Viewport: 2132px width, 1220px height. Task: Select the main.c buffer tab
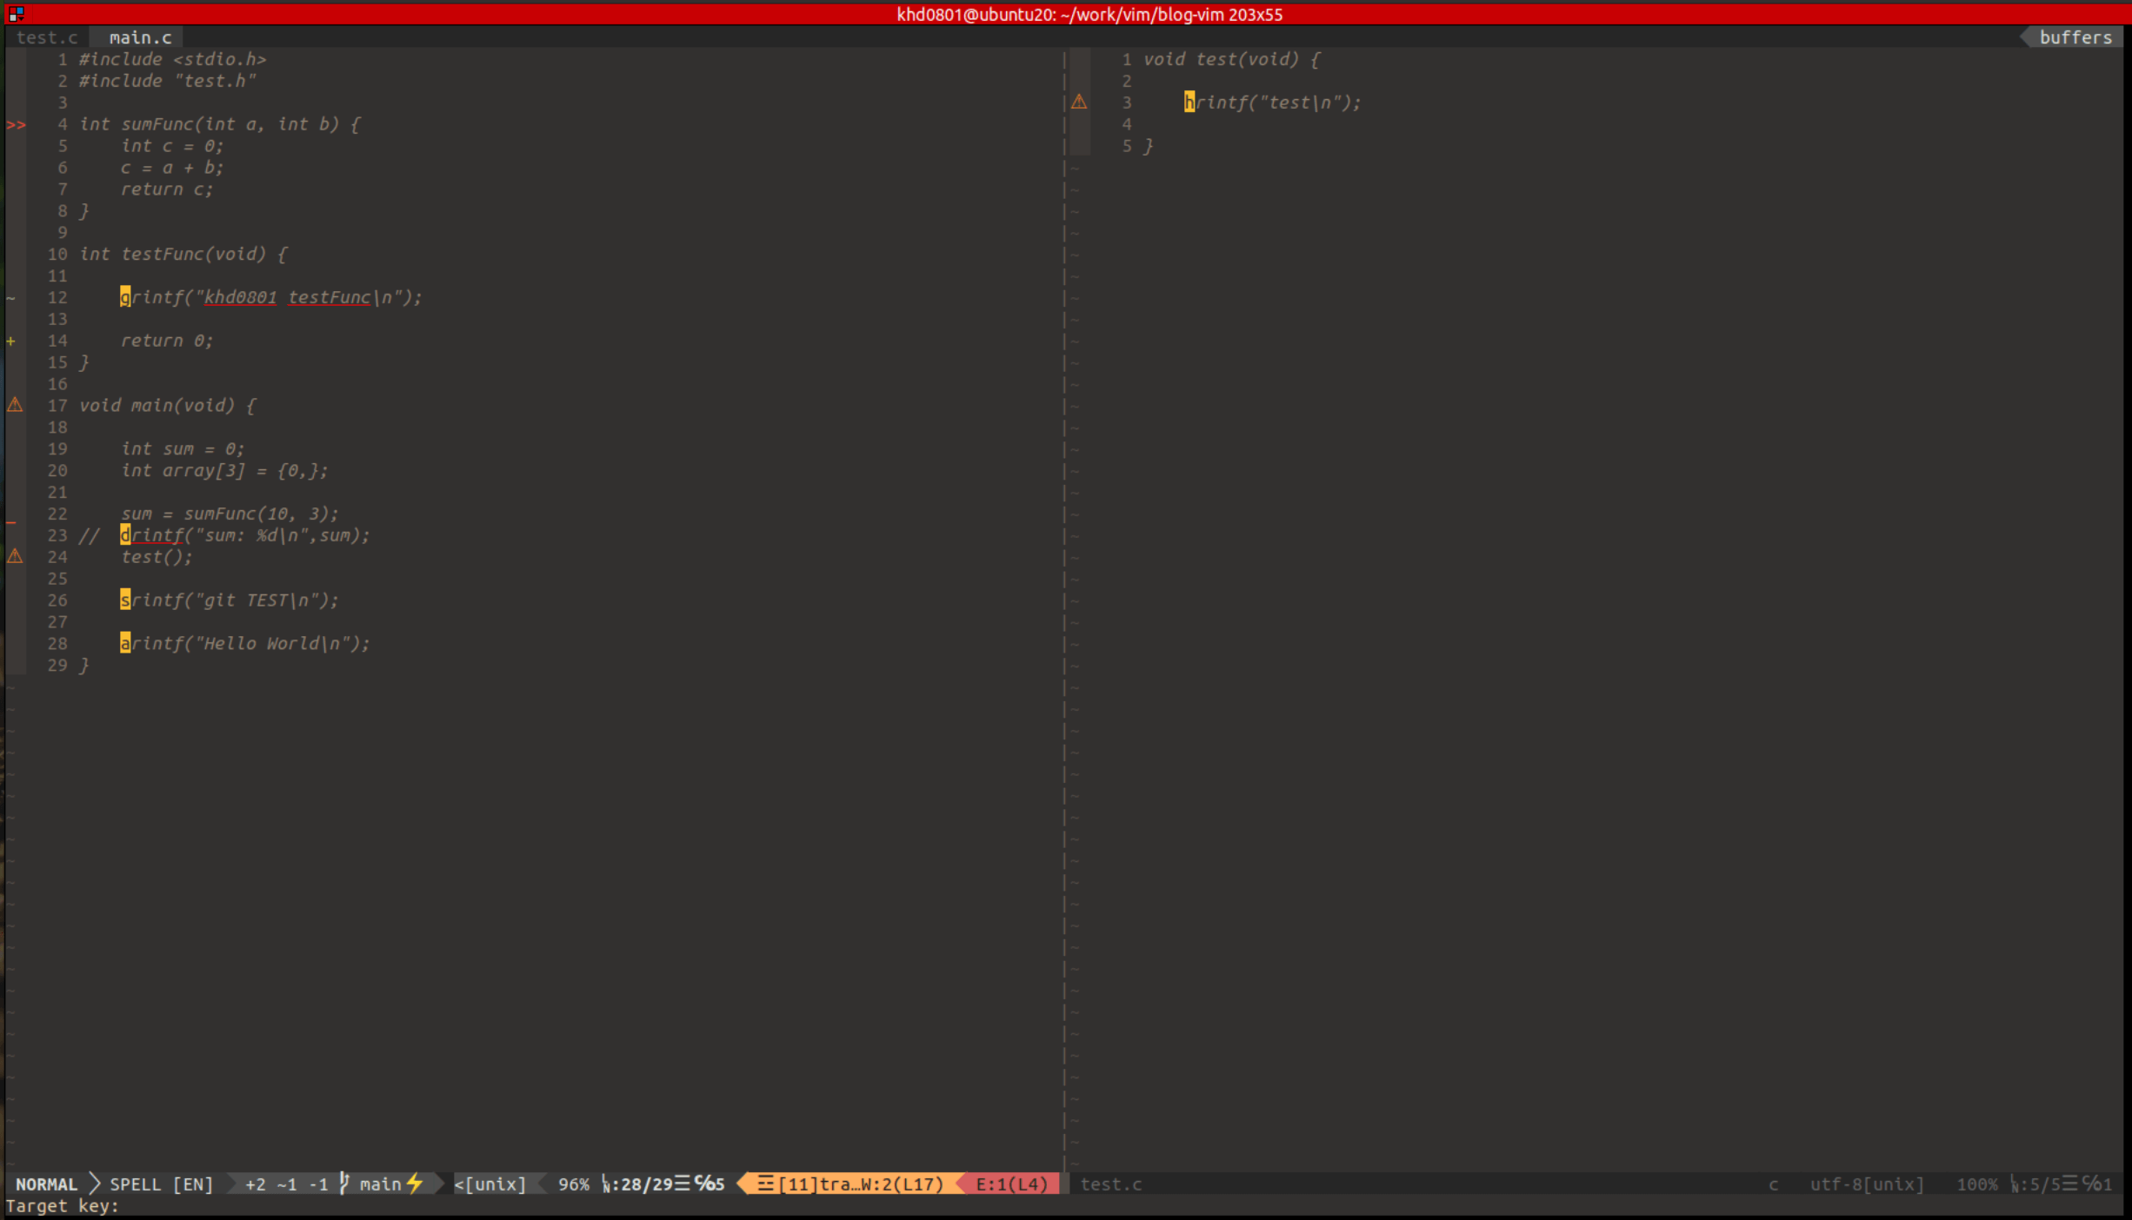tap(140, 37)
